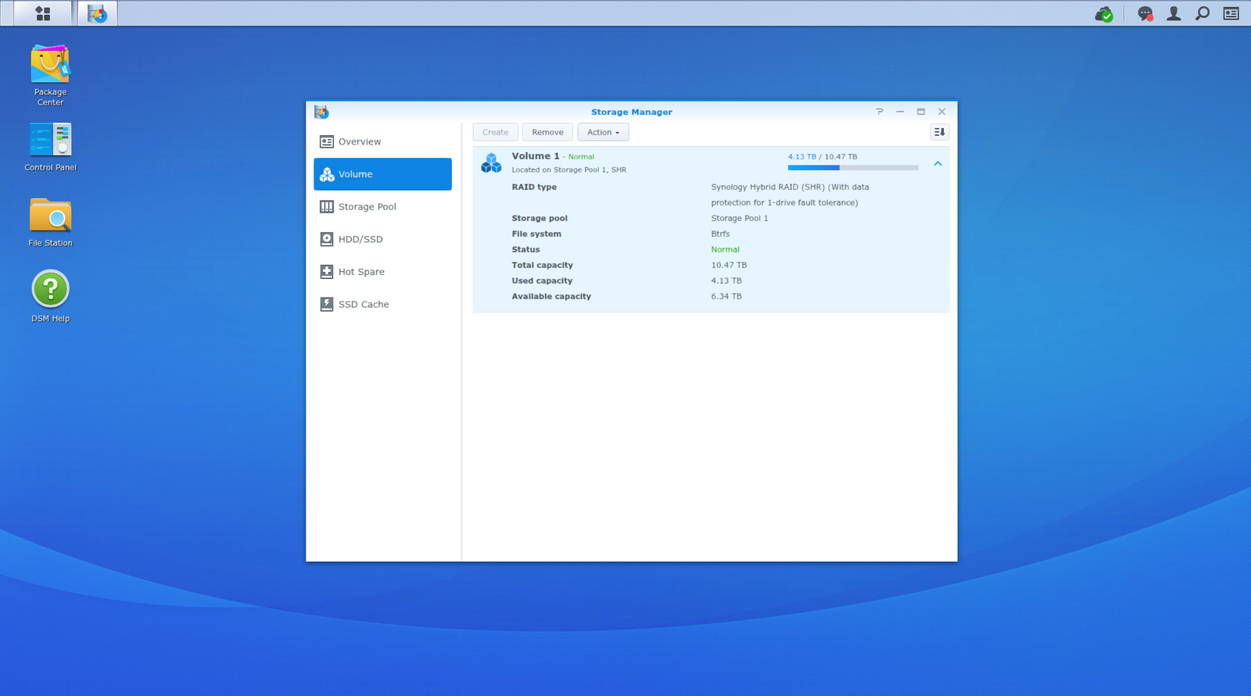Open the DSM Main Menu grid icon
The height and width of the screenshot is (696, 1251).
(43, 13)
